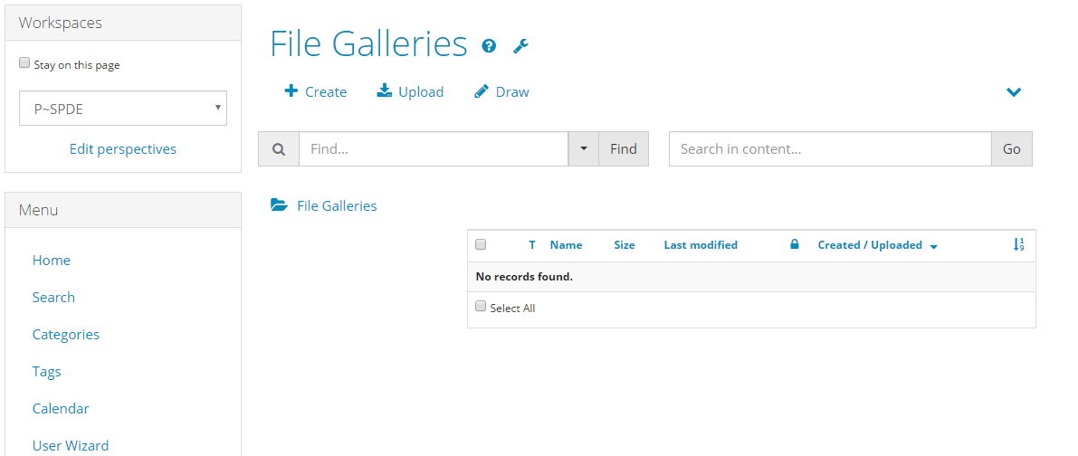The width and height of the screenshot is (1078, 456).
Task: Click the lock column header icon
Action: pyautogui.click(x=795, y=243)
